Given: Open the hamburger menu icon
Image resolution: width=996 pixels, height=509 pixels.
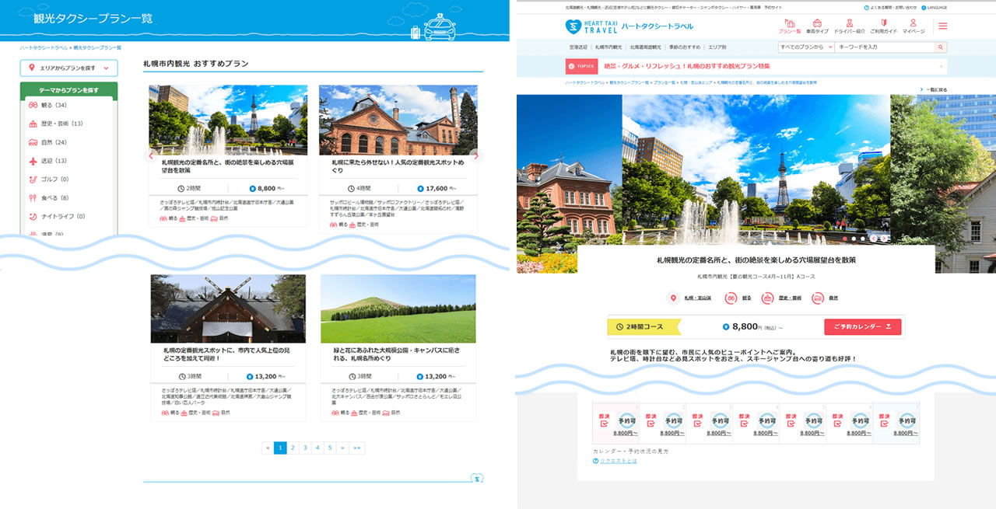Looking at the screenshot, I should tap(942, 26).
